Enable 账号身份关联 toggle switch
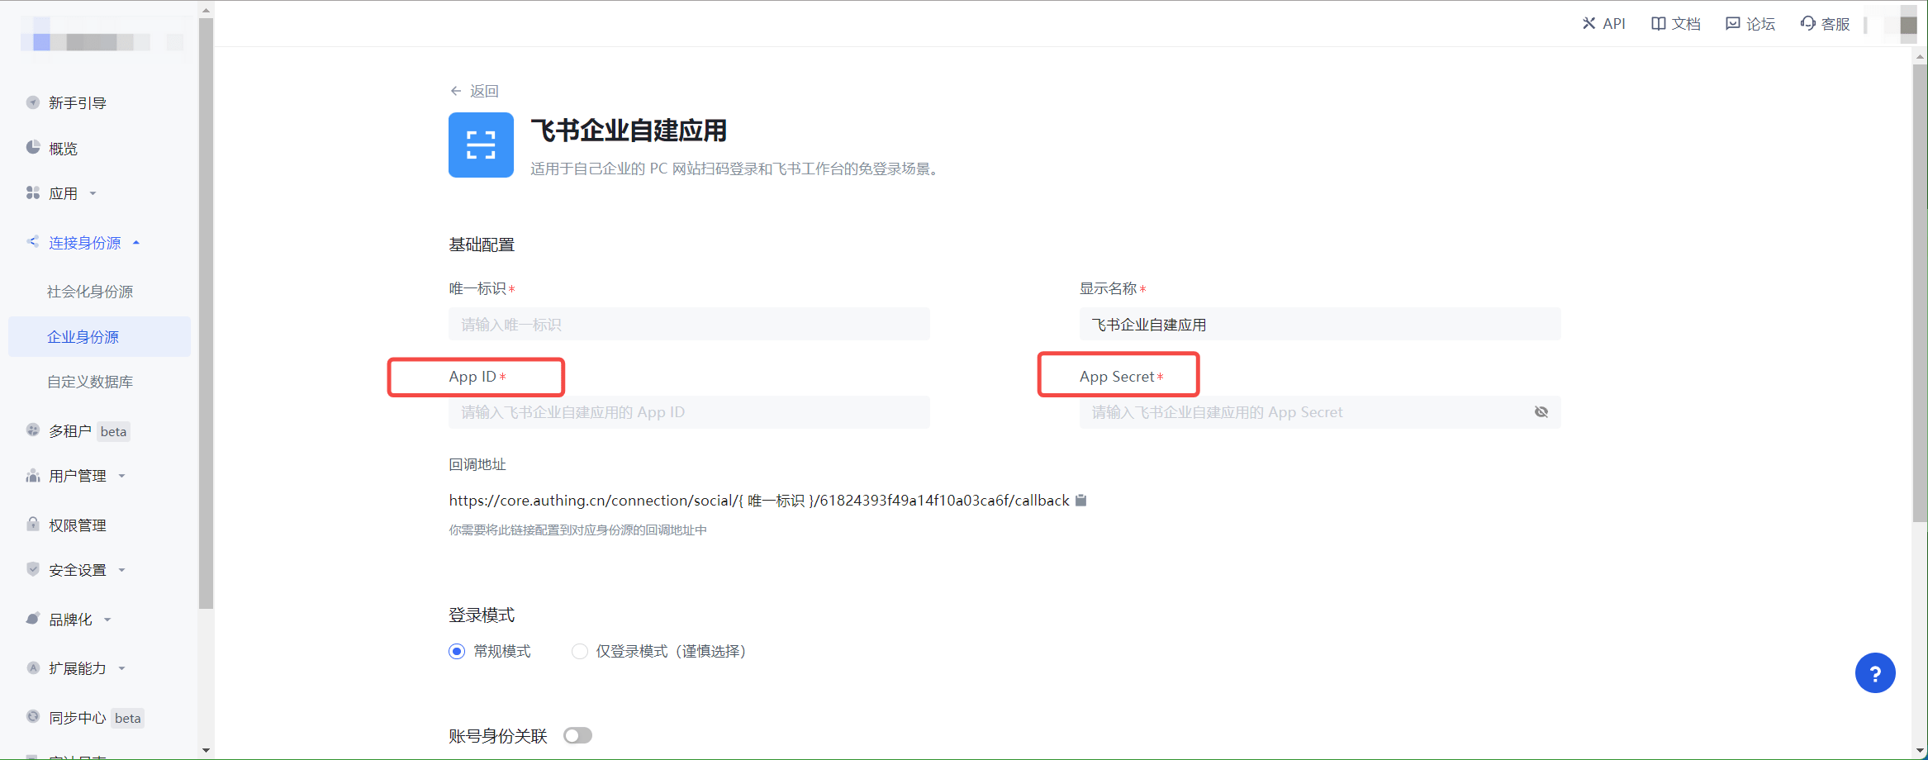This screenshot has width=1928, height=760. pos(577,736)
